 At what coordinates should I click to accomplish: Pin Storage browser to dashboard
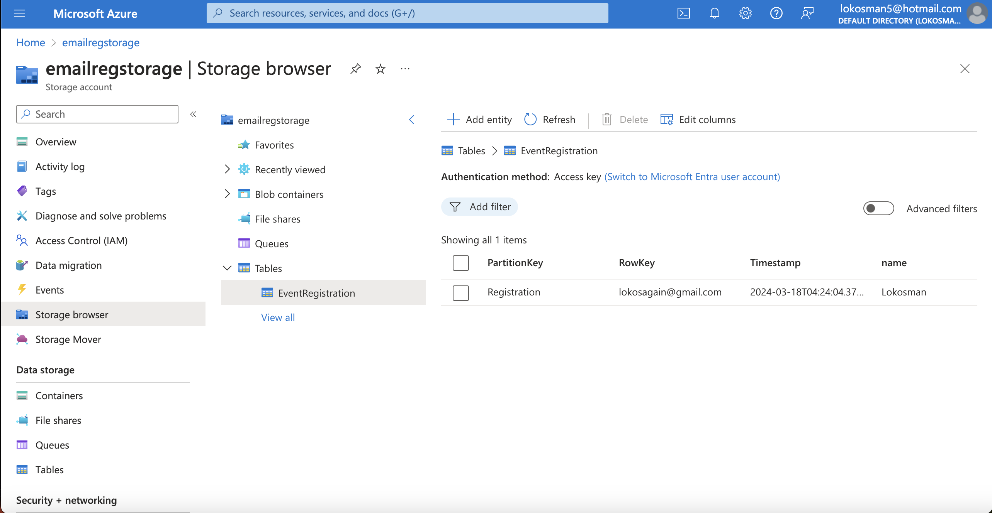(x=355, y=69)
